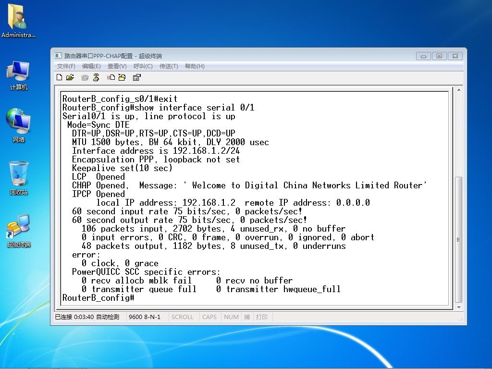
Task: Select the 计算机 desktop icon
Action: [x=19, y=75]
